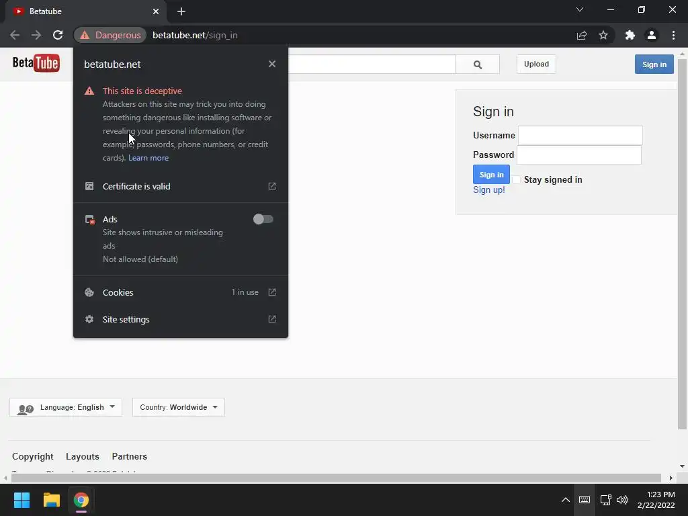
Task: Click the certificate external-link icon
Action: 272,187
